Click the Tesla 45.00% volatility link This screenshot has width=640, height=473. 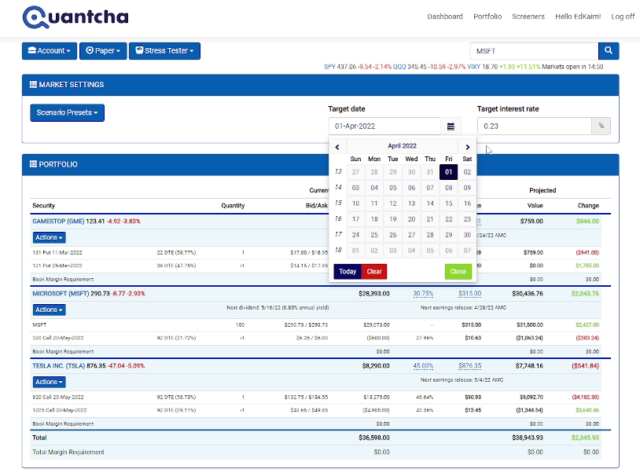(x=423, y=366)
